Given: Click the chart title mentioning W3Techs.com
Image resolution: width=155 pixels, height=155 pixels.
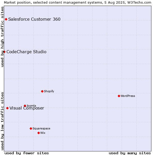Looking at the screenshot, I should click(78, 3).
